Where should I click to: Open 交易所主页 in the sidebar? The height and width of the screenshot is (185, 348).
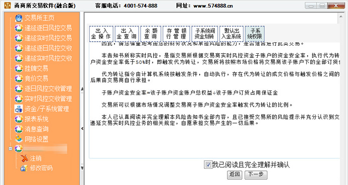pyautogui.click(x=39, y=18)
